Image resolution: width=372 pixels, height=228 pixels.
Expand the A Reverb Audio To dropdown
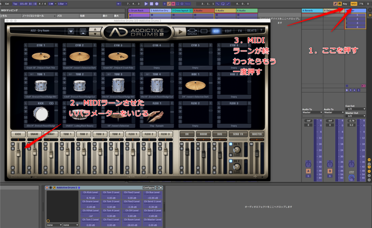pyautogui.click(x=312, y=112)
